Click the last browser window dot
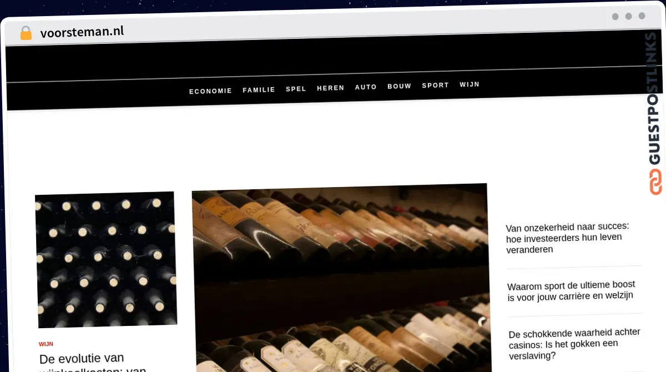This screenshot has width=666, height=372. click(x=642, y=16)
